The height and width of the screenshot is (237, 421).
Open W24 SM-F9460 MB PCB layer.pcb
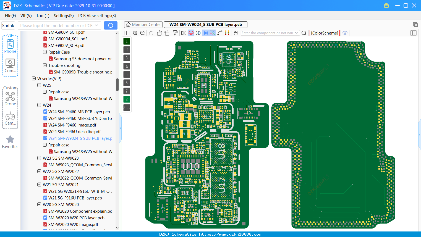[79, 112]
